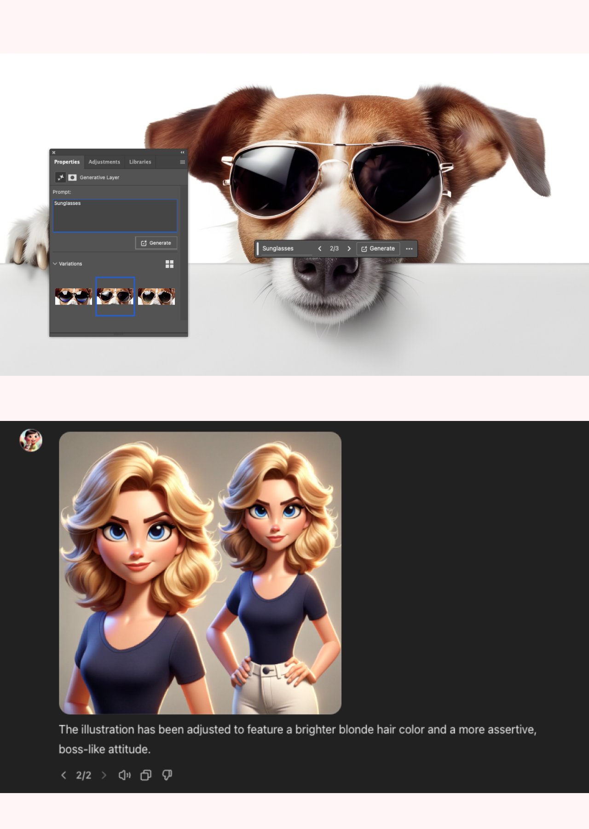
Task: Switch to the Adjustments tab
Action: coord(104,162)
